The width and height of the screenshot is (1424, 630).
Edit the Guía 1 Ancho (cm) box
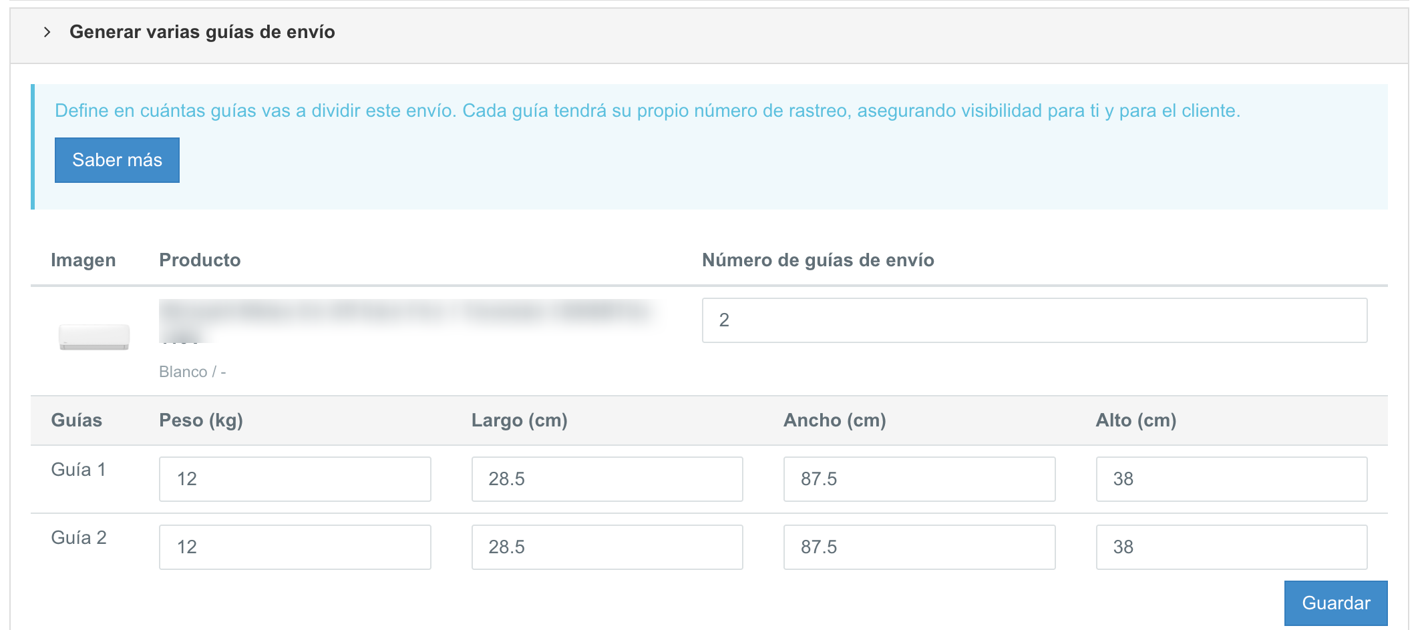click(918, 479)
